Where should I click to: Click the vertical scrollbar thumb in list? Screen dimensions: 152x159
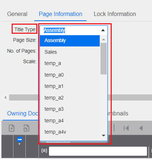[103, 58]
